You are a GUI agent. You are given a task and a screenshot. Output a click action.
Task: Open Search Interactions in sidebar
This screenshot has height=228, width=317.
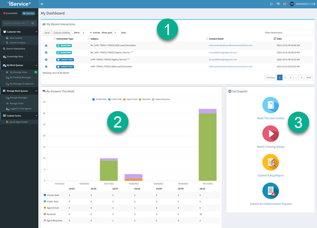(14, 49)
